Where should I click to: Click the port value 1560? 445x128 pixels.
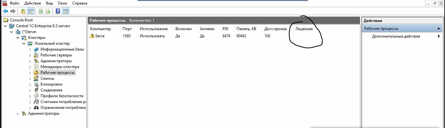pyautogui.click(x=126, y=36)
